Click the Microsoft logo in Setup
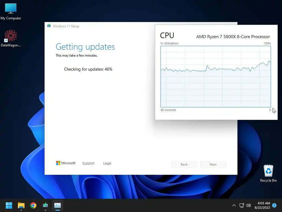Screen dimensions: 282x212 point(66,163)
